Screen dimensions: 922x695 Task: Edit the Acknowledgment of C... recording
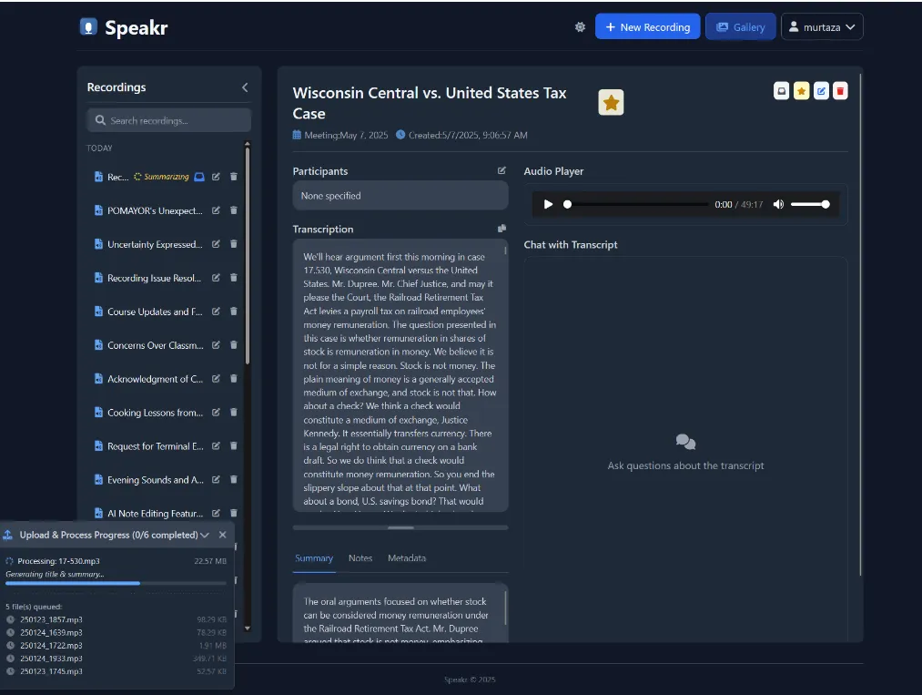coord(216,378)
